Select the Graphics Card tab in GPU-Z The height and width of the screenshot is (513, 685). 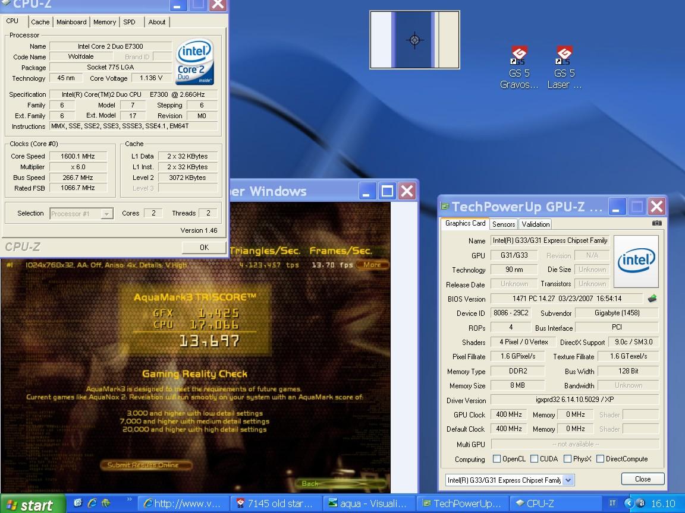(x=465, y=223)
